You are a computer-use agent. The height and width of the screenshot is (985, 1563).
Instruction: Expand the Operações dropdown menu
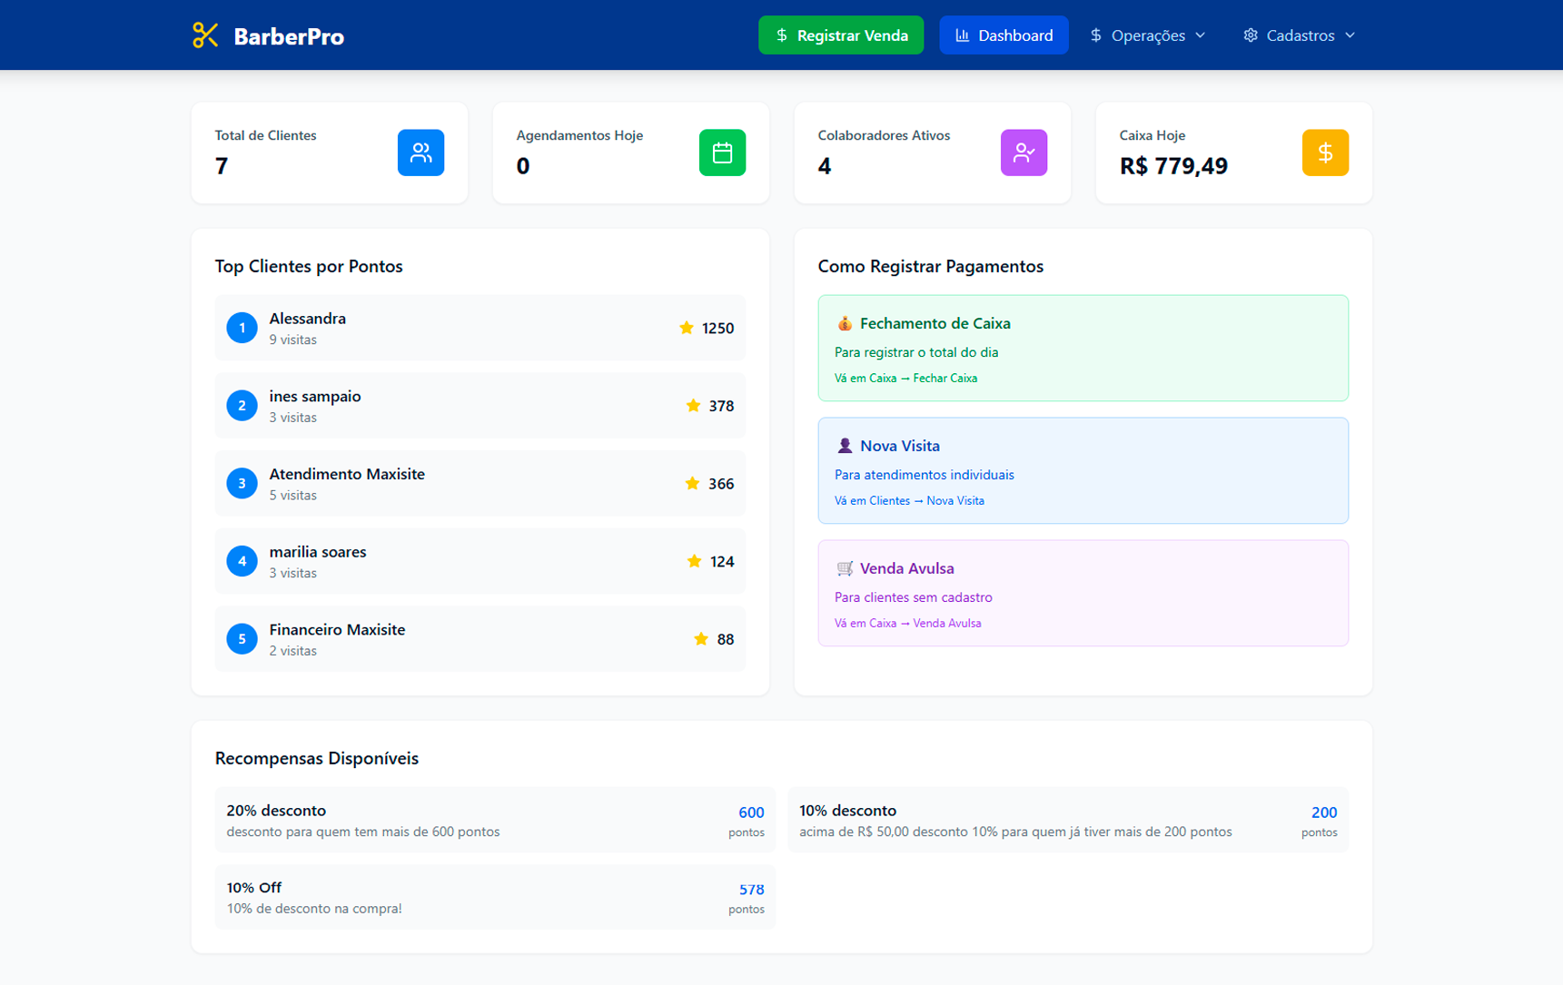(x=1148, y=35)
